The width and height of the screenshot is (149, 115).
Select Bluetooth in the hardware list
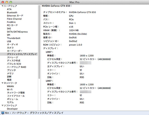[12, 13]
